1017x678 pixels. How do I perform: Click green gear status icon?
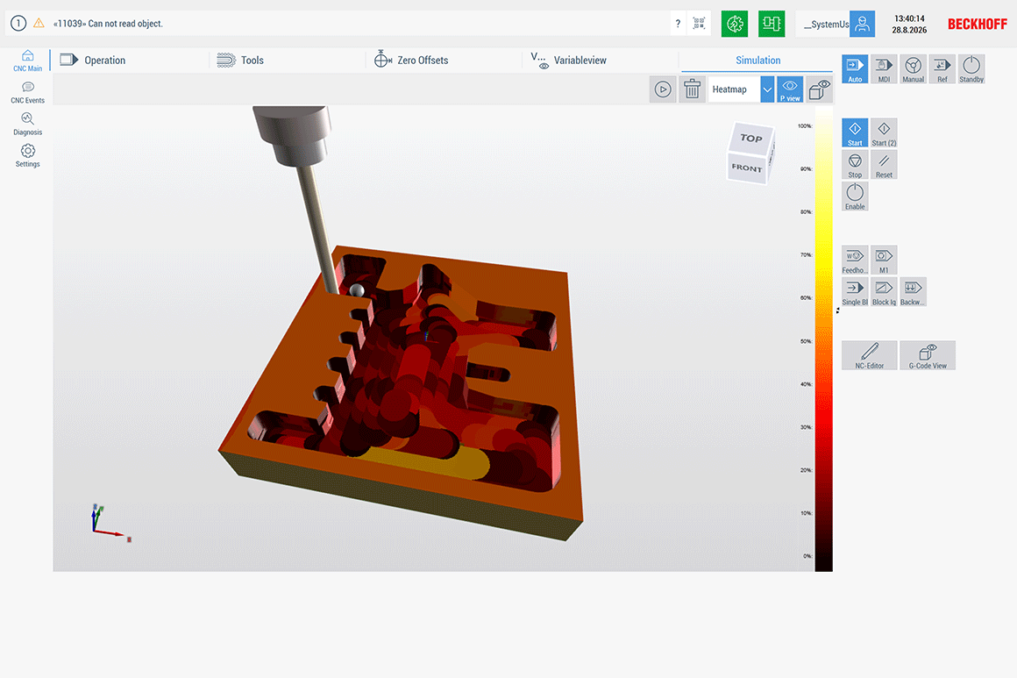point(734,24)
